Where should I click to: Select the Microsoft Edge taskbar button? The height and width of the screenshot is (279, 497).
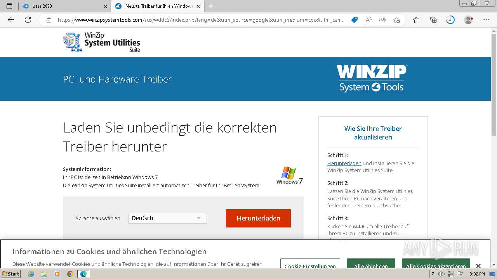click(83, 274)
